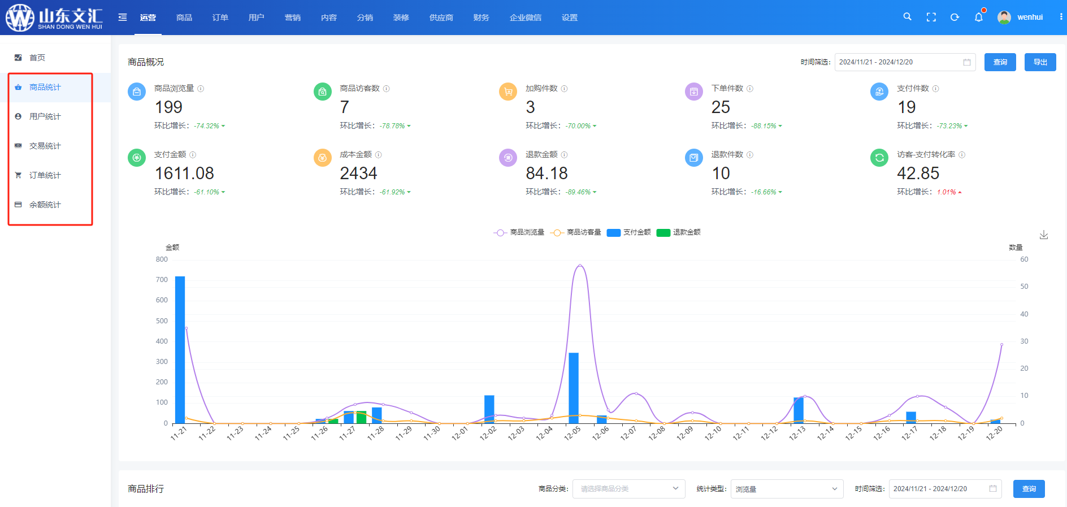
Task: Click the refresh page icon
Action: (x=955, y=18)
